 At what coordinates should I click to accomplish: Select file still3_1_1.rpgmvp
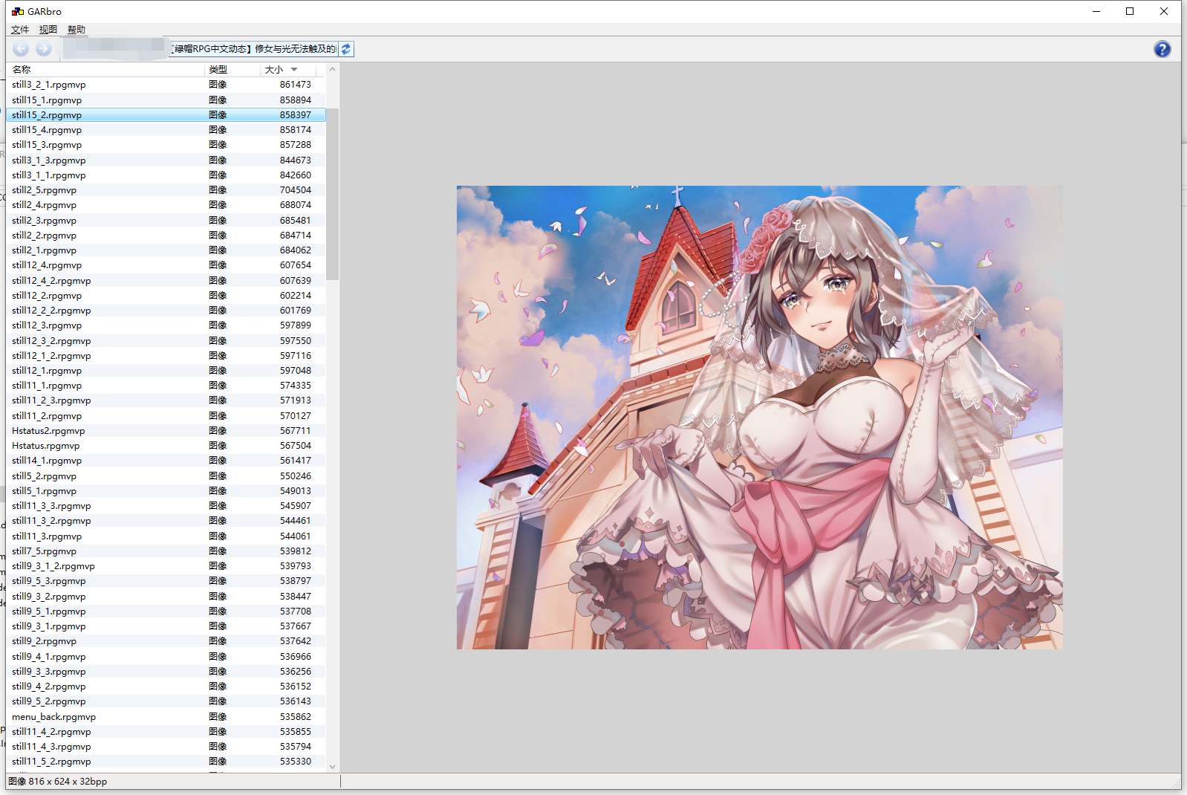click(166, 175)
